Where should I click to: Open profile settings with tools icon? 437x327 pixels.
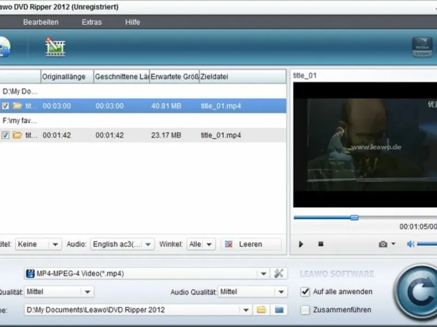coord(279,274)
